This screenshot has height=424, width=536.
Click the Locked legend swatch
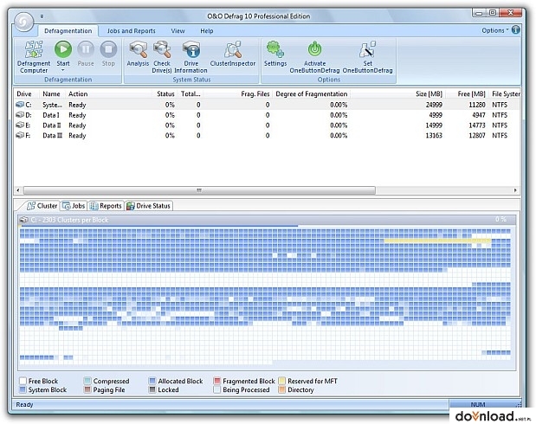pyautogui.click(x=152, y=389)
